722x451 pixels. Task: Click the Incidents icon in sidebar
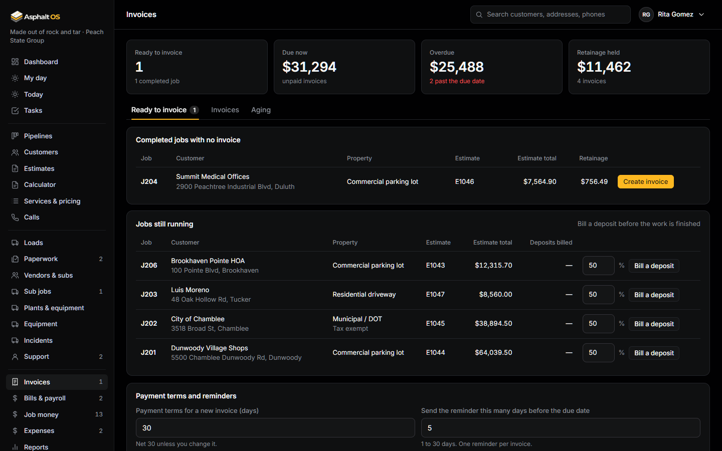point(15,341)
